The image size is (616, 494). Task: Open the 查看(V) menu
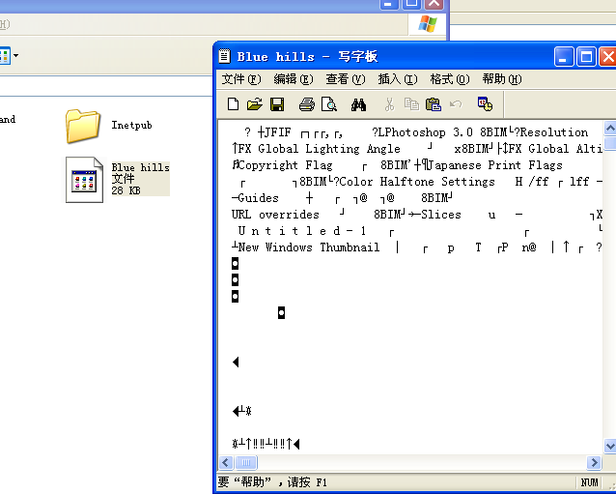click(346, 79)
